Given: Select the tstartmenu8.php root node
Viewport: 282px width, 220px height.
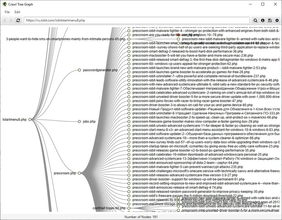Looking at the screenshot, I should (x=30, y=119).
